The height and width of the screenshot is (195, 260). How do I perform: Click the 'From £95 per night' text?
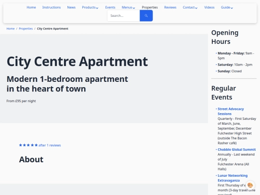(21, 101)
